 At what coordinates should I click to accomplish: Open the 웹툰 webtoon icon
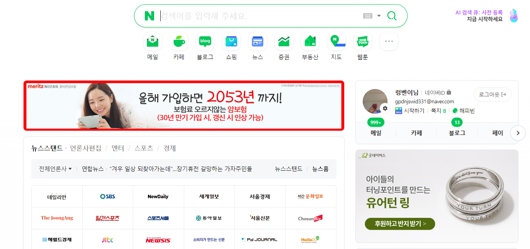[x=363, y=41]
